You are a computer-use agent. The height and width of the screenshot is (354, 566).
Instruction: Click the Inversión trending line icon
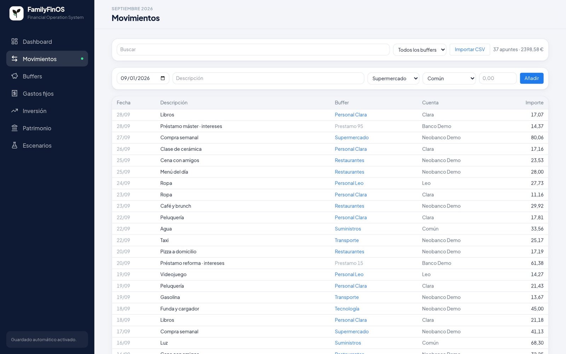pyautogui.click(x=15, y=111)
